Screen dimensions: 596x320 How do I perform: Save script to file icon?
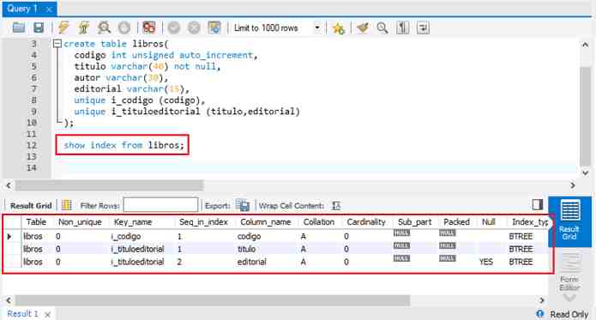coord(39,27)
